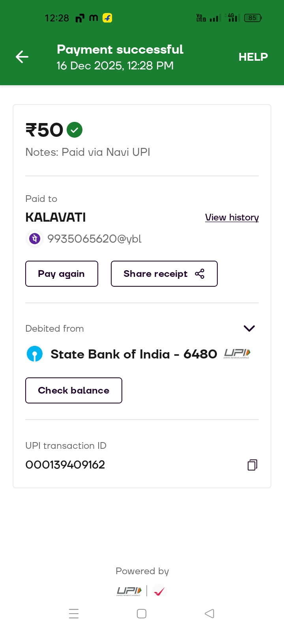Select the payee name KALAVATI

point(56,217)
